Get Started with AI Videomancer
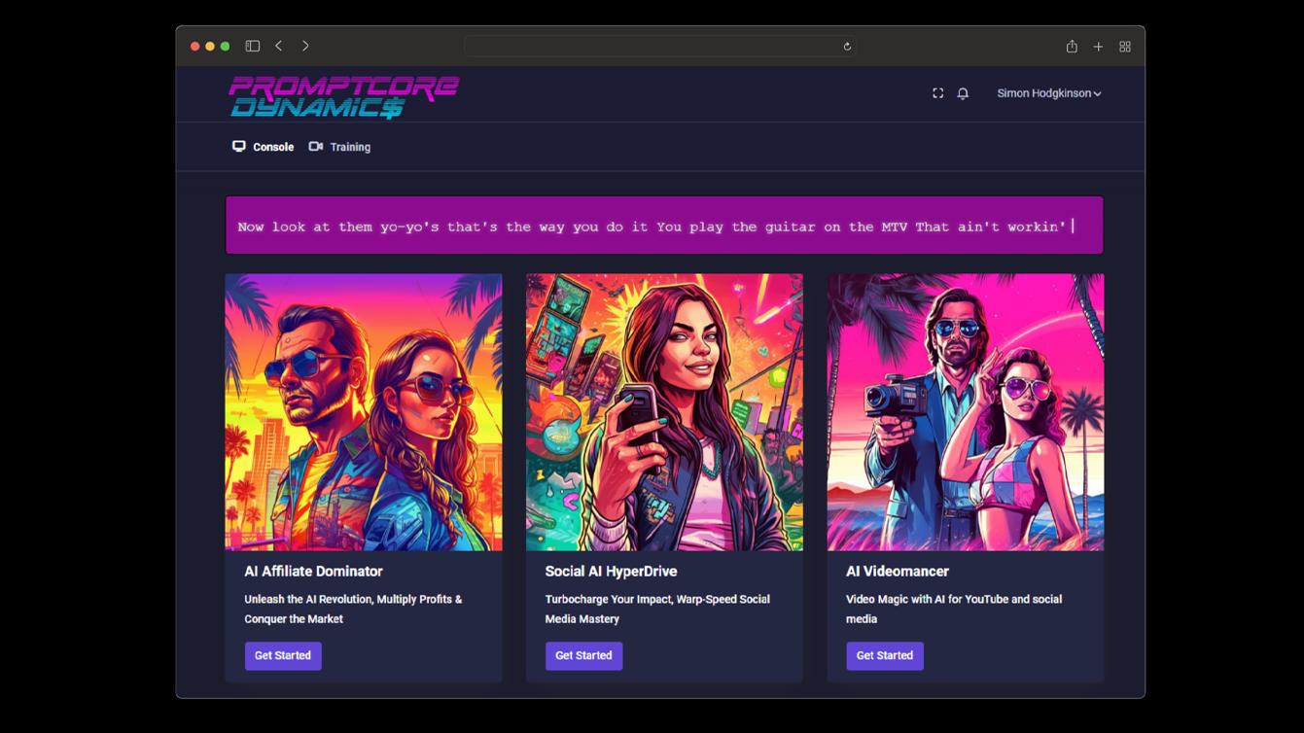The width and height of the screenshot is (1304, 733). 885,655
